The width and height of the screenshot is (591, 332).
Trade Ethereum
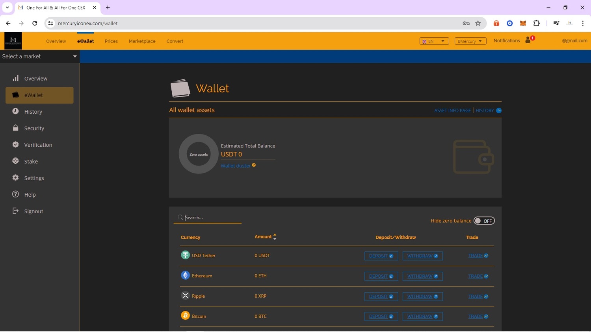point(478,276)
